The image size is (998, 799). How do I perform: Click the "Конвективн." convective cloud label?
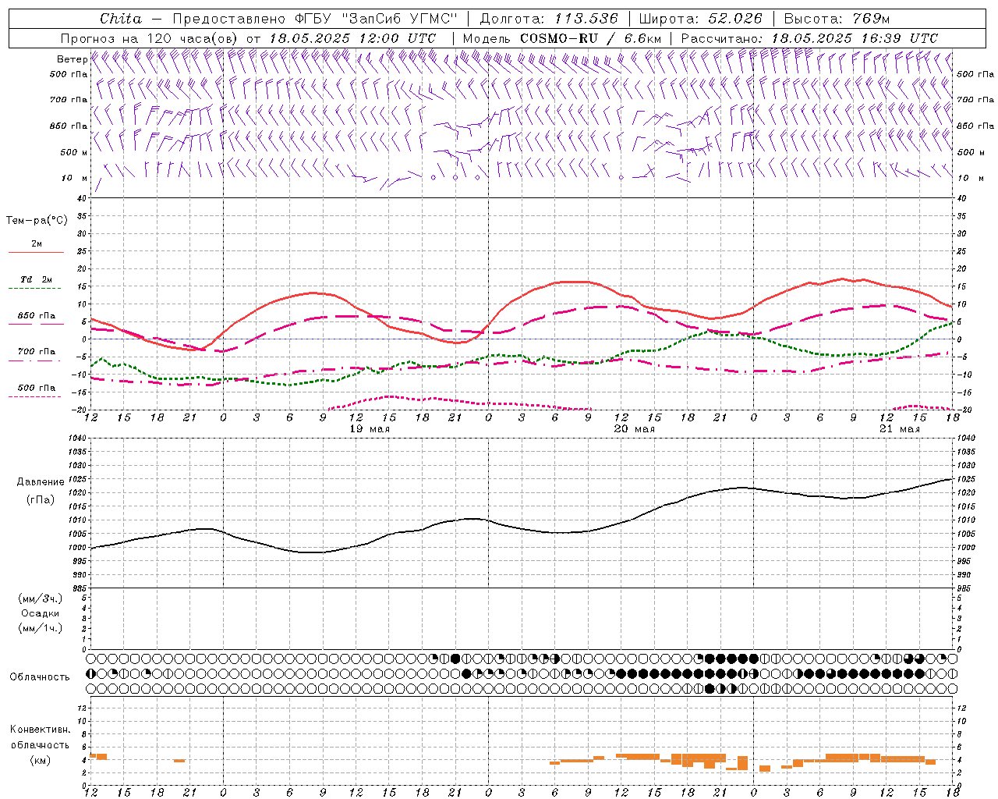(x=41, y=730)
